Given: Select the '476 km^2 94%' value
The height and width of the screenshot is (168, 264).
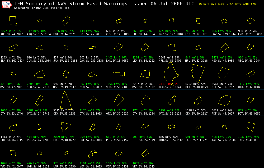Looking at the screenshot, I should click(36, 164).
